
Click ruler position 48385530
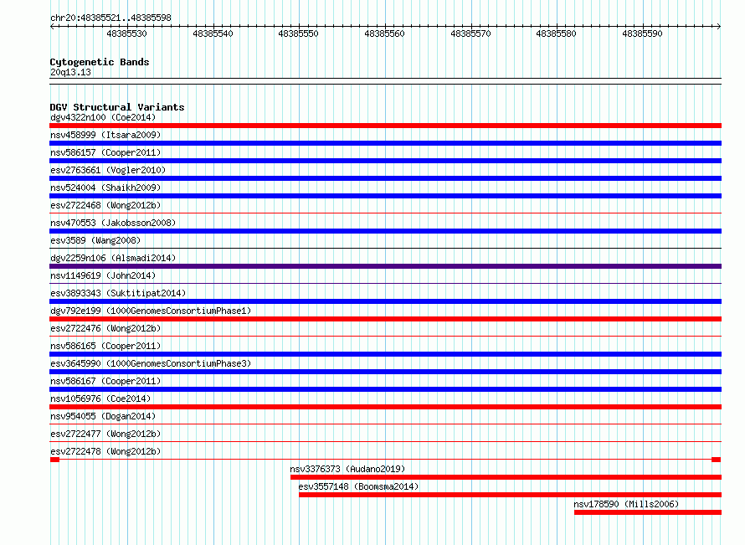tap(127, 33)
